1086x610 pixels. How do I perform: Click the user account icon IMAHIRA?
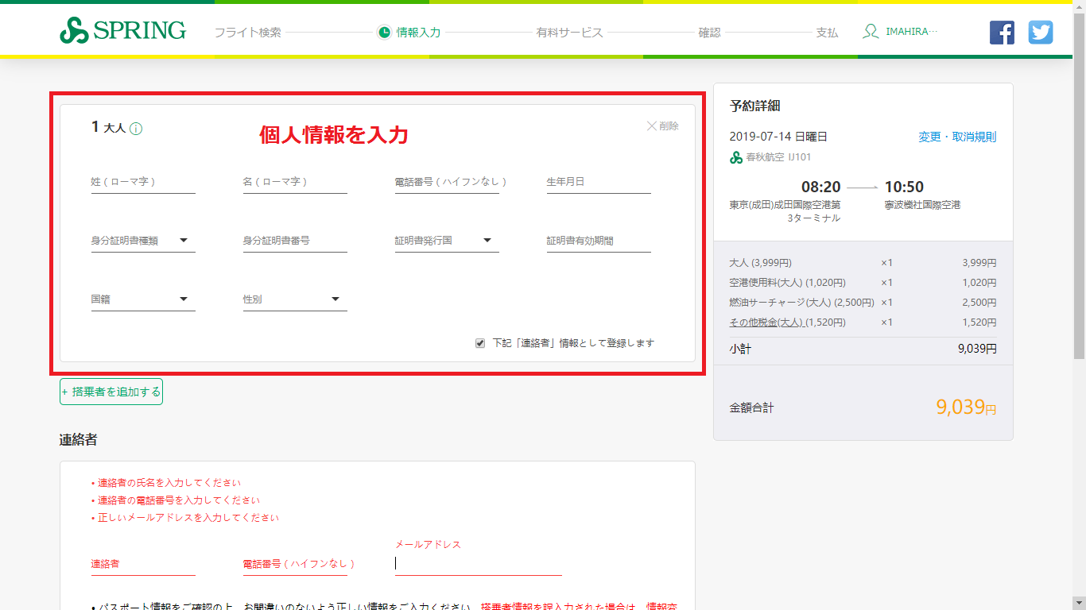coord(871,32)
